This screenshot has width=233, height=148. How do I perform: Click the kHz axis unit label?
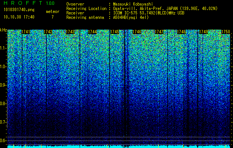click(x=3, y=30)
